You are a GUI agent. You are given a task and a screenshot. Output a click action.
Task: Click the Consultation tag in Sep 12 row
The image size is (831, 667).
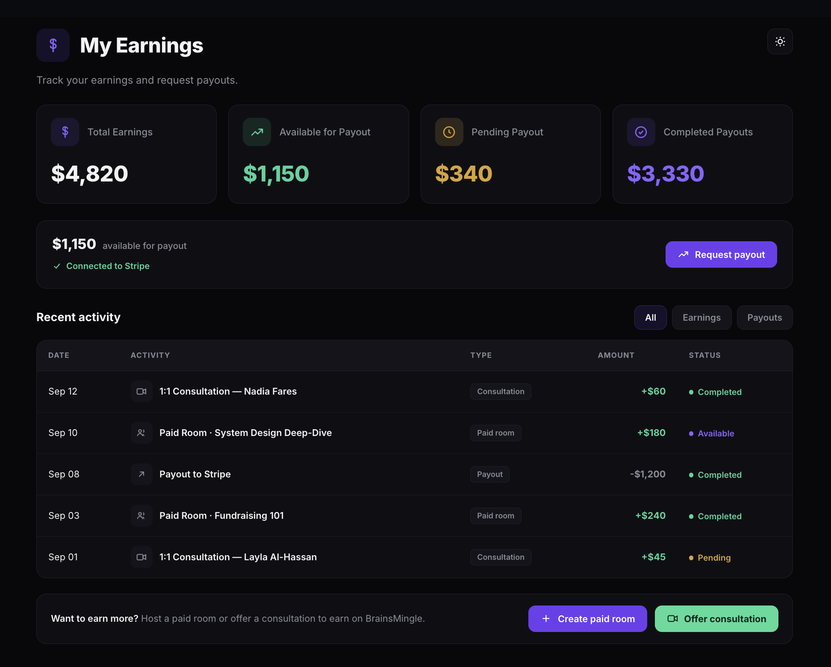(501, 392)
